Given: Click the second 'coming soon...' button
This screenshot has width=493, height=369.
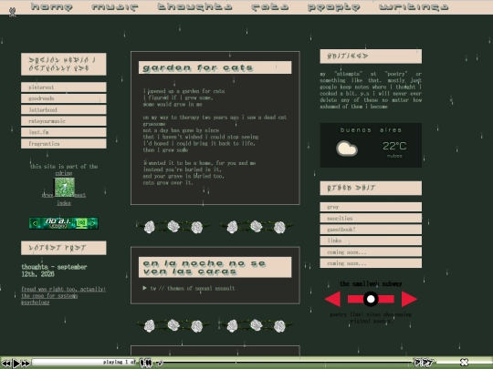Looking at the screenshot, I should [371, 263].
